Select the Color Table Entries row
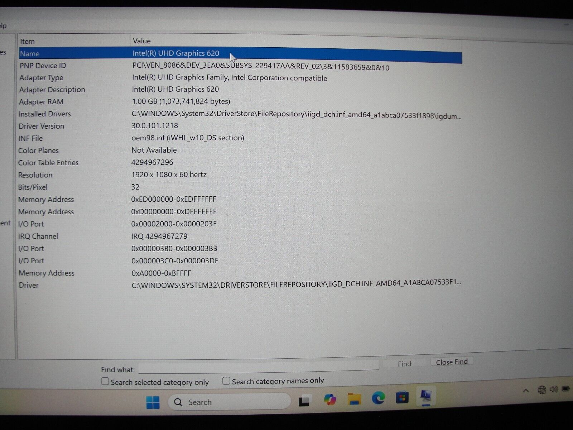573x430 pixels. coord(240,163)
